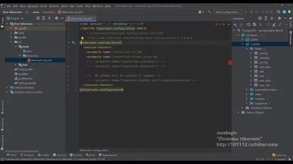293x164 pixels.
Task: Expand the .gradle folder
Action: click(x=11, y=28)
